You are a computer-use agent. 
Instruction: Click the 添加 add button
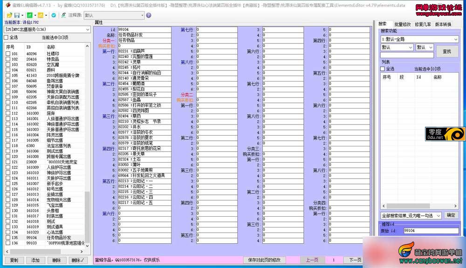click(x=35, y=260)
